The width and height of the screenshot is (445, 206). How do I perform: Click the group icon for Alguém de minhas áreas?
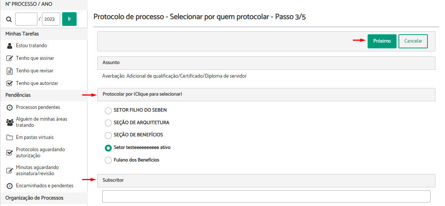tap(10, 122)
